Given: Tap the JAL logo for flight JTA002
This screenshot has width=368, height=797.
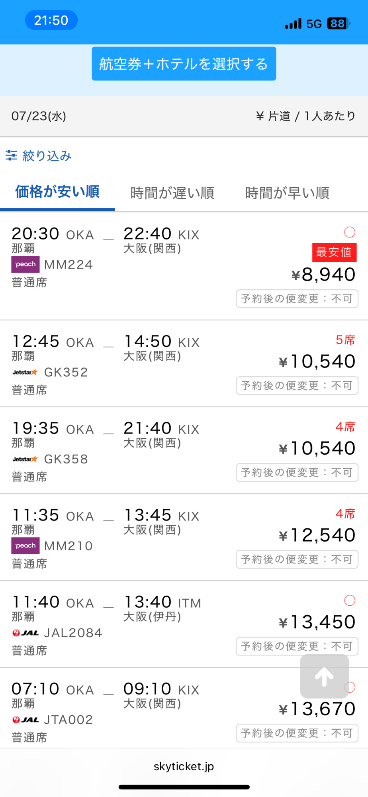Looking at the screenshot, I should 25,720.
